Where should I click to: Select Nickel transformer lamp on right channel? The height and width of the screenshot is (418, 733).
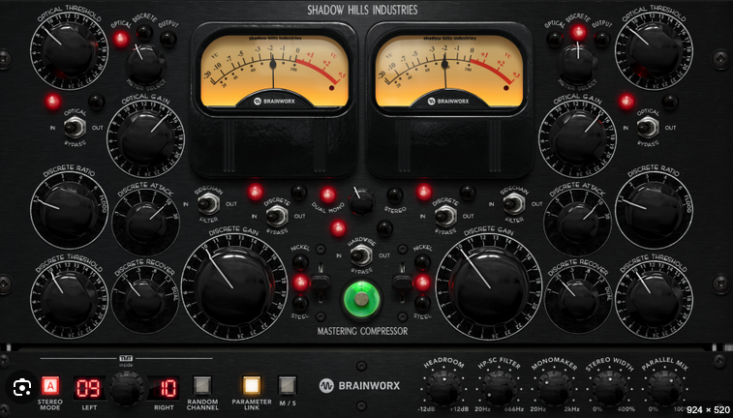click(x=422, y=262)
